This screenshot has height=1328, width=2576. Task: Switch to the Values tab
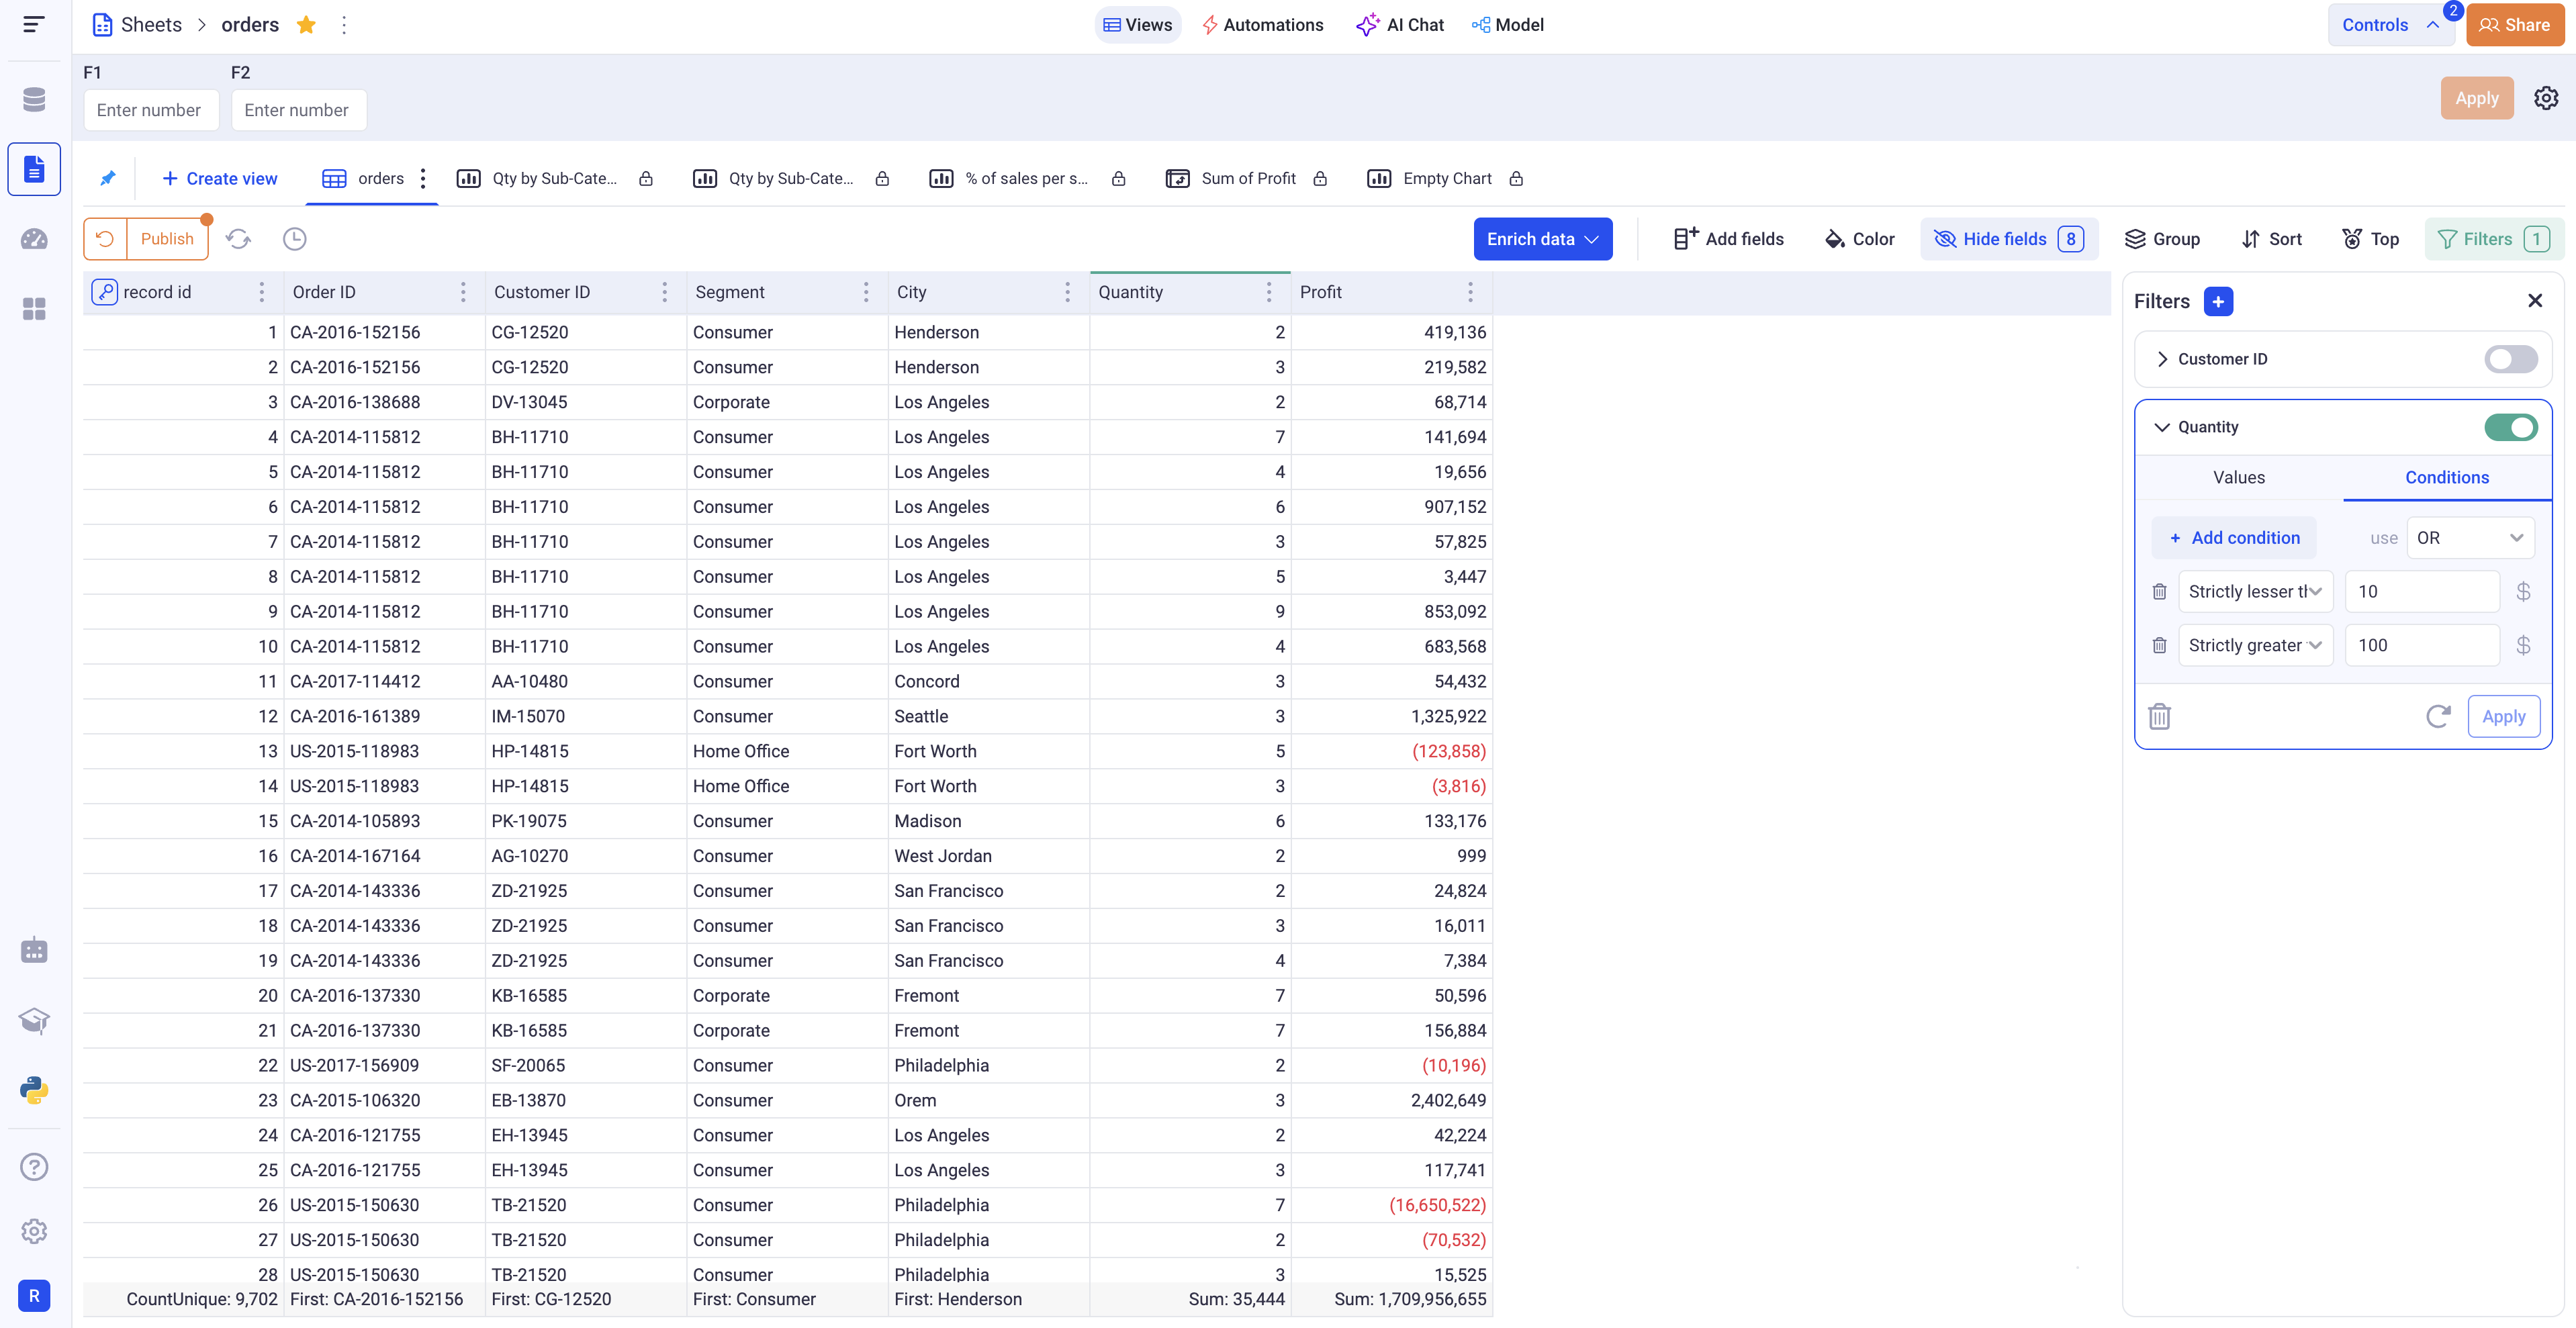pyautogui.click(x=2238, y=478)
